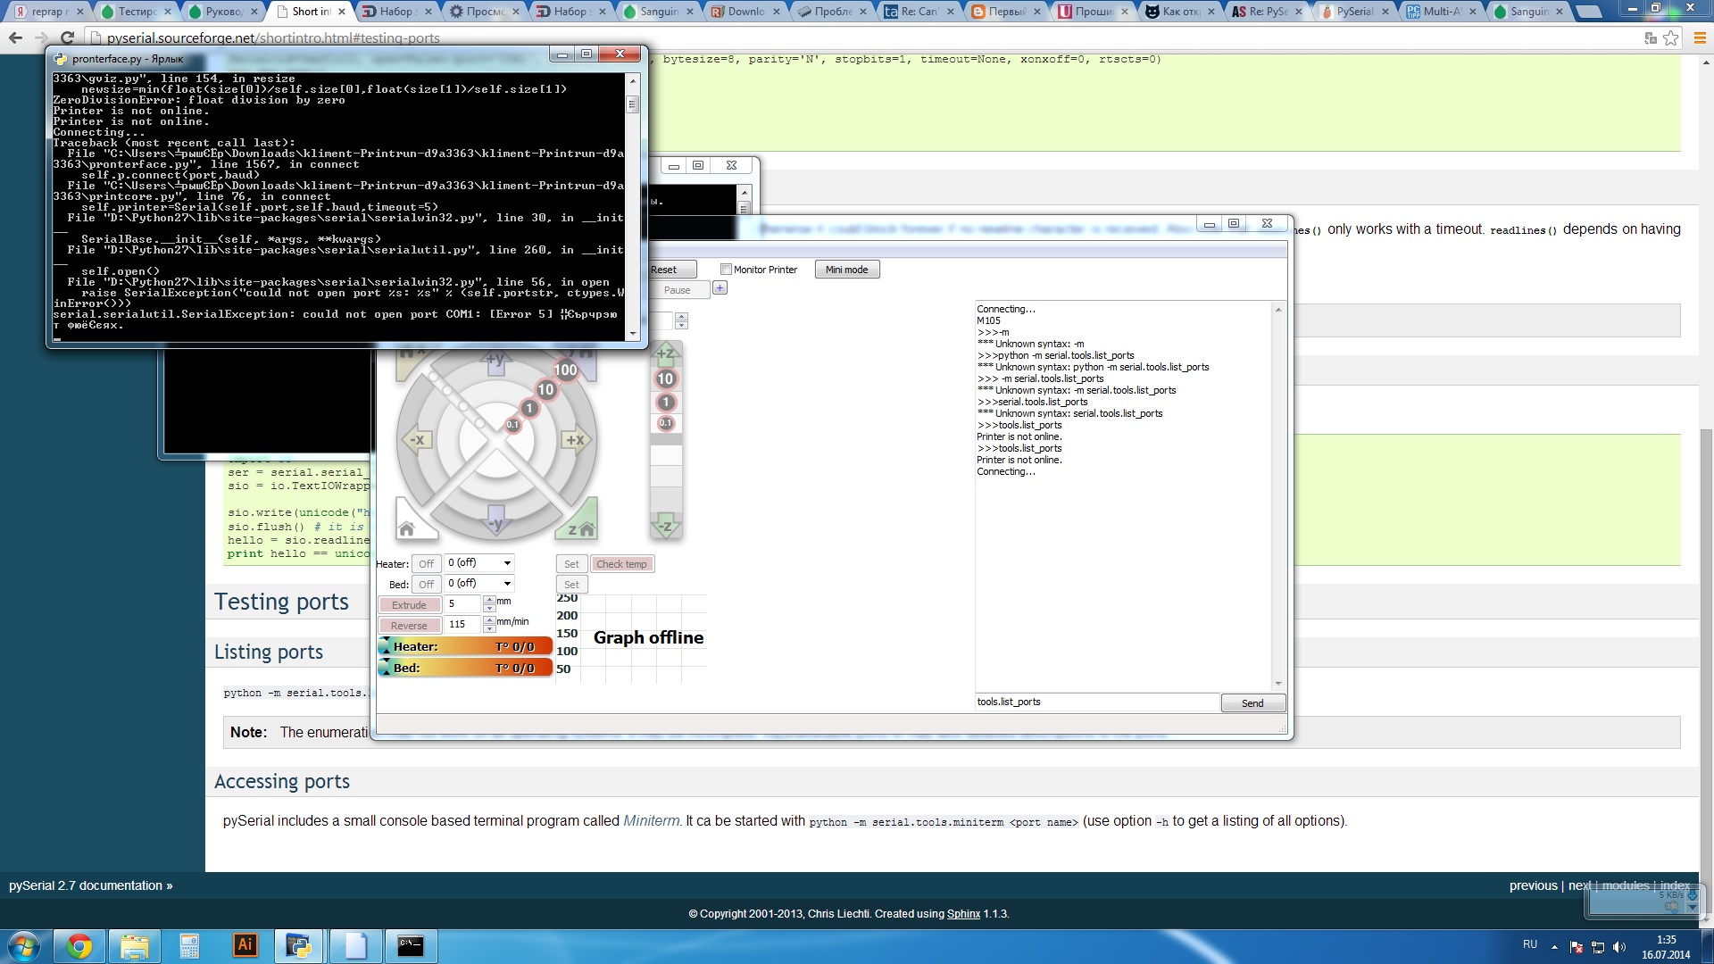Click the Heater temperature gauge bar
The height and width of the screenshot is (964, 1714).
(464, 647)
